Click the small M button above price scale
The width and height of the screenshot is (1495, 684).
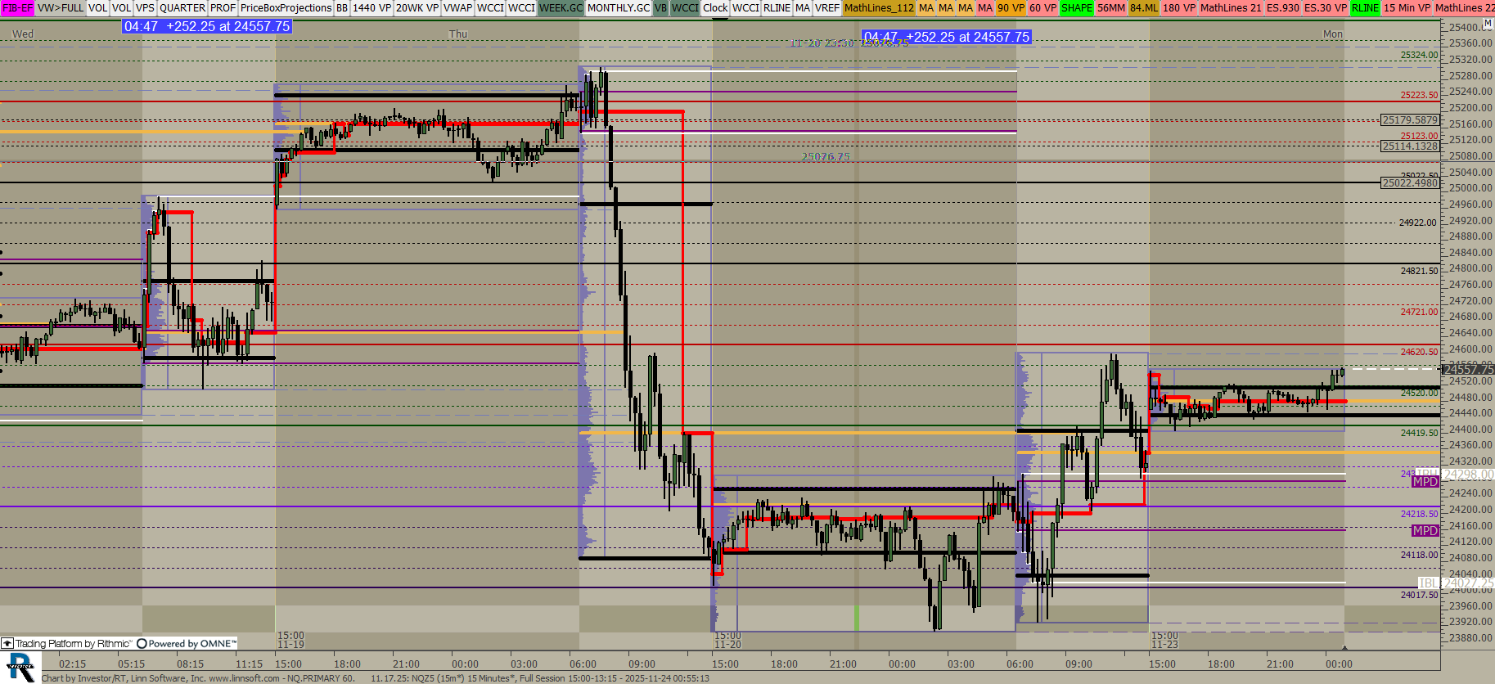(1488, 24)
